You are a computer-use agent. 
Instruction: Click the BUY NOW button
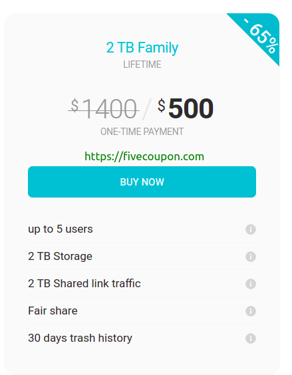point(142,182)
